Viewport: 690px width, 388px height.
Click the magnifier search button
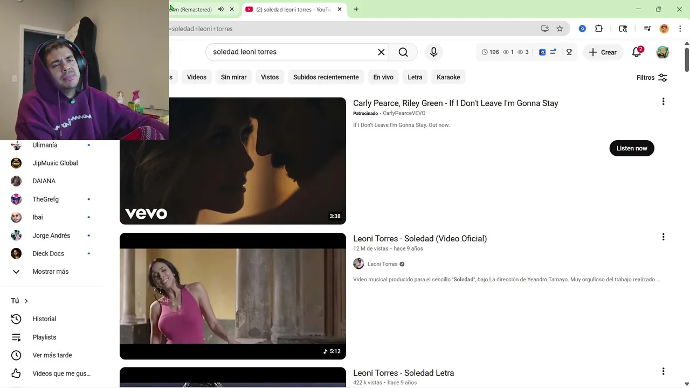(403, 52)
